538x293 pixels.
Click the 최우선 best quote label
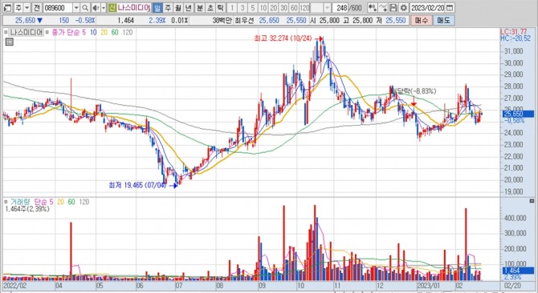(x=244, y=21)
